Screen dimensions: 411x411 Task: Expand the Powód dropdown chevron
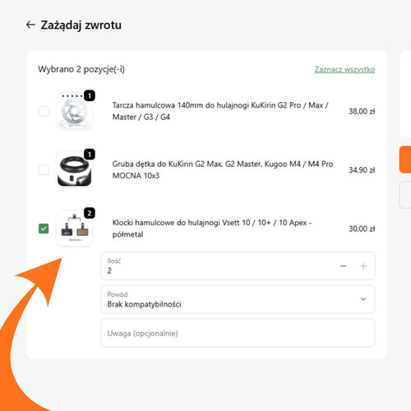[363, 299]
